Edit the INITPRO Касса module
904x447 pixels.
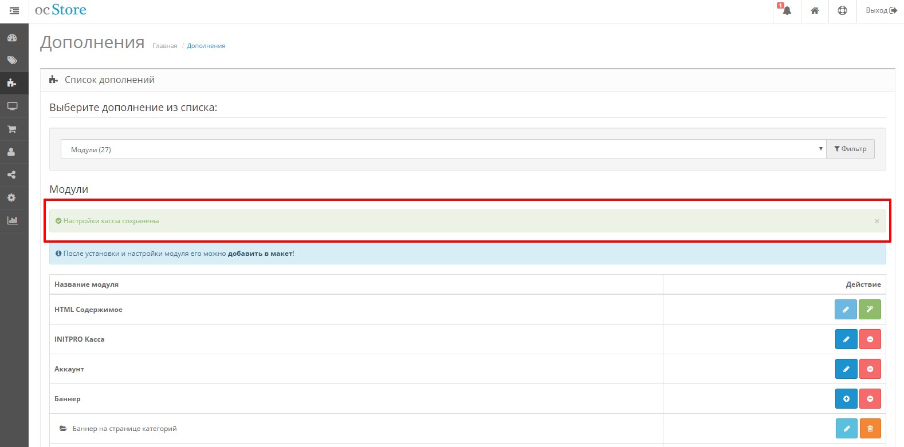pyautogui.click(x=846, y=339)
